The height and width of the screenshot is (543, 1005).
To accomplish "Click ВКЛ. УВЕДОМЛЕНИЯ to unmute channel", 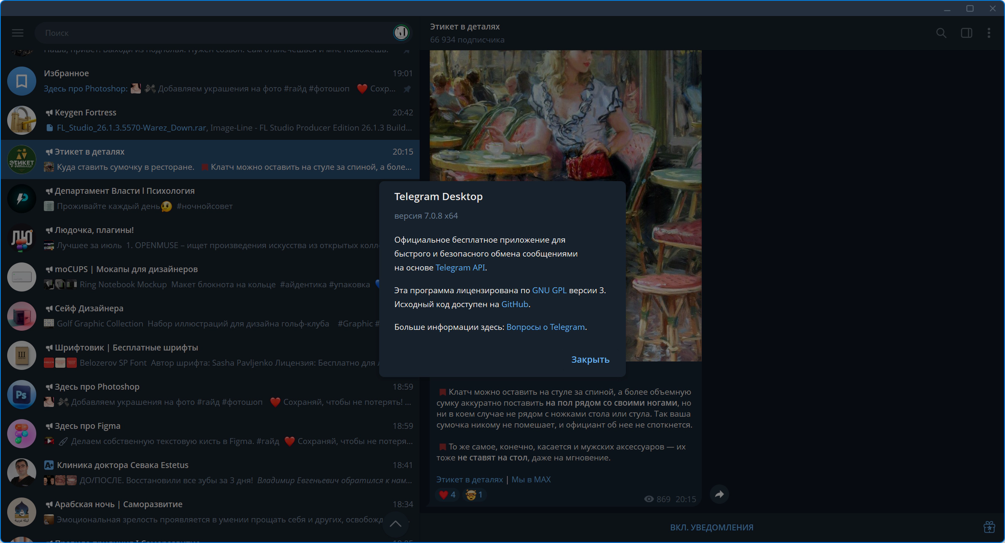I will [x=711, y=527].
